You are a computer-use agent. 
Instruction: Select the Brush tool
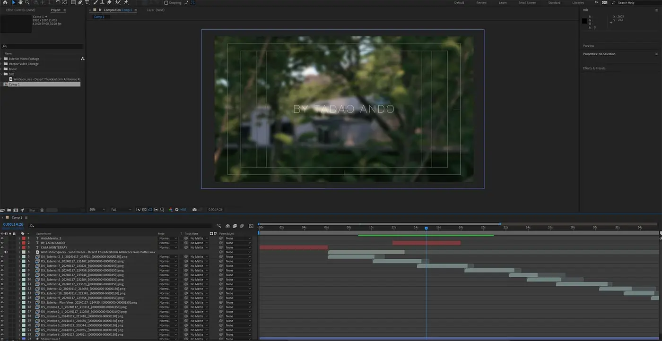(x=96, y=2)
